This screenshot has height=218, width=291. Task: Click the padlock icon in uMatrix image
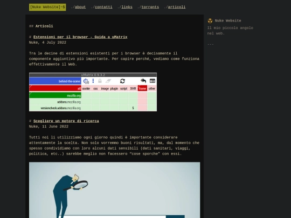click(100, 81)
